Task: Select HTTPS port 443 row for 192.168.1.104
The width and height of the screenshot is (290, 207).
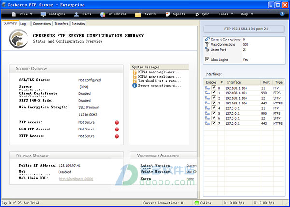Action: (244, 103)
